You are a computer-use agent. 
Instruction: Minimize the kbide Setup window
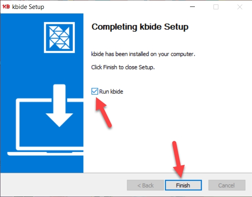pyautogui.click(x=193, y=7)
